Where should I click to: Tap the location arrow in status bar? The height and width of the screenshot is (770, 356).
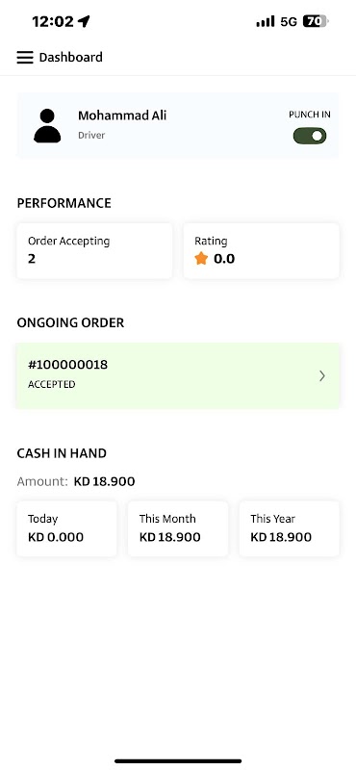tap(85, 21)
